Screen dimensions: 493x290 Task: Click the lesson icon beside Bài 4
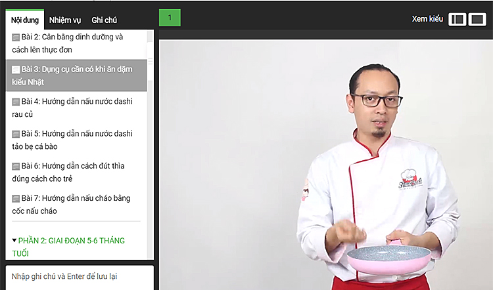16,102
